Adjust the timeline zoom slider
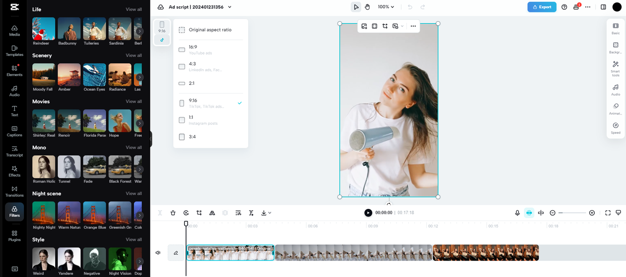626x277 pixels. point(572,213)
